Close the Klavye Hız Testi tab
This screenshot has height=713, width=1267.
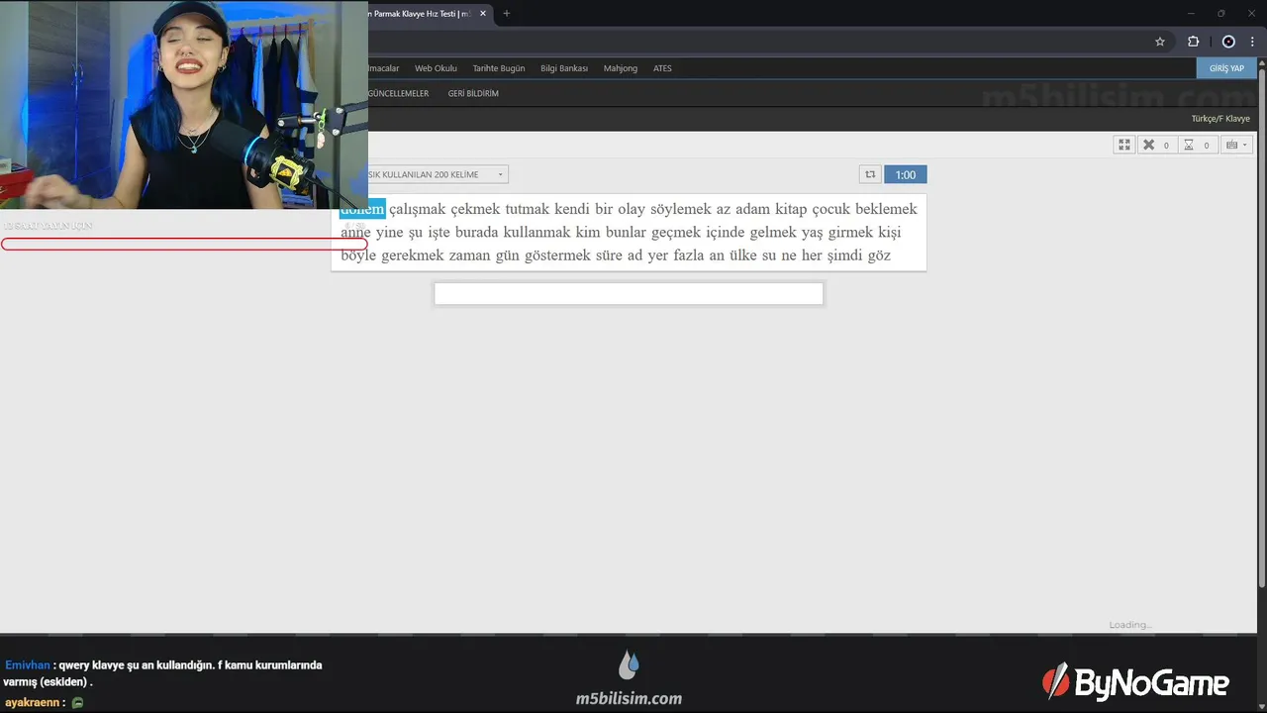[x=483, y=14]
